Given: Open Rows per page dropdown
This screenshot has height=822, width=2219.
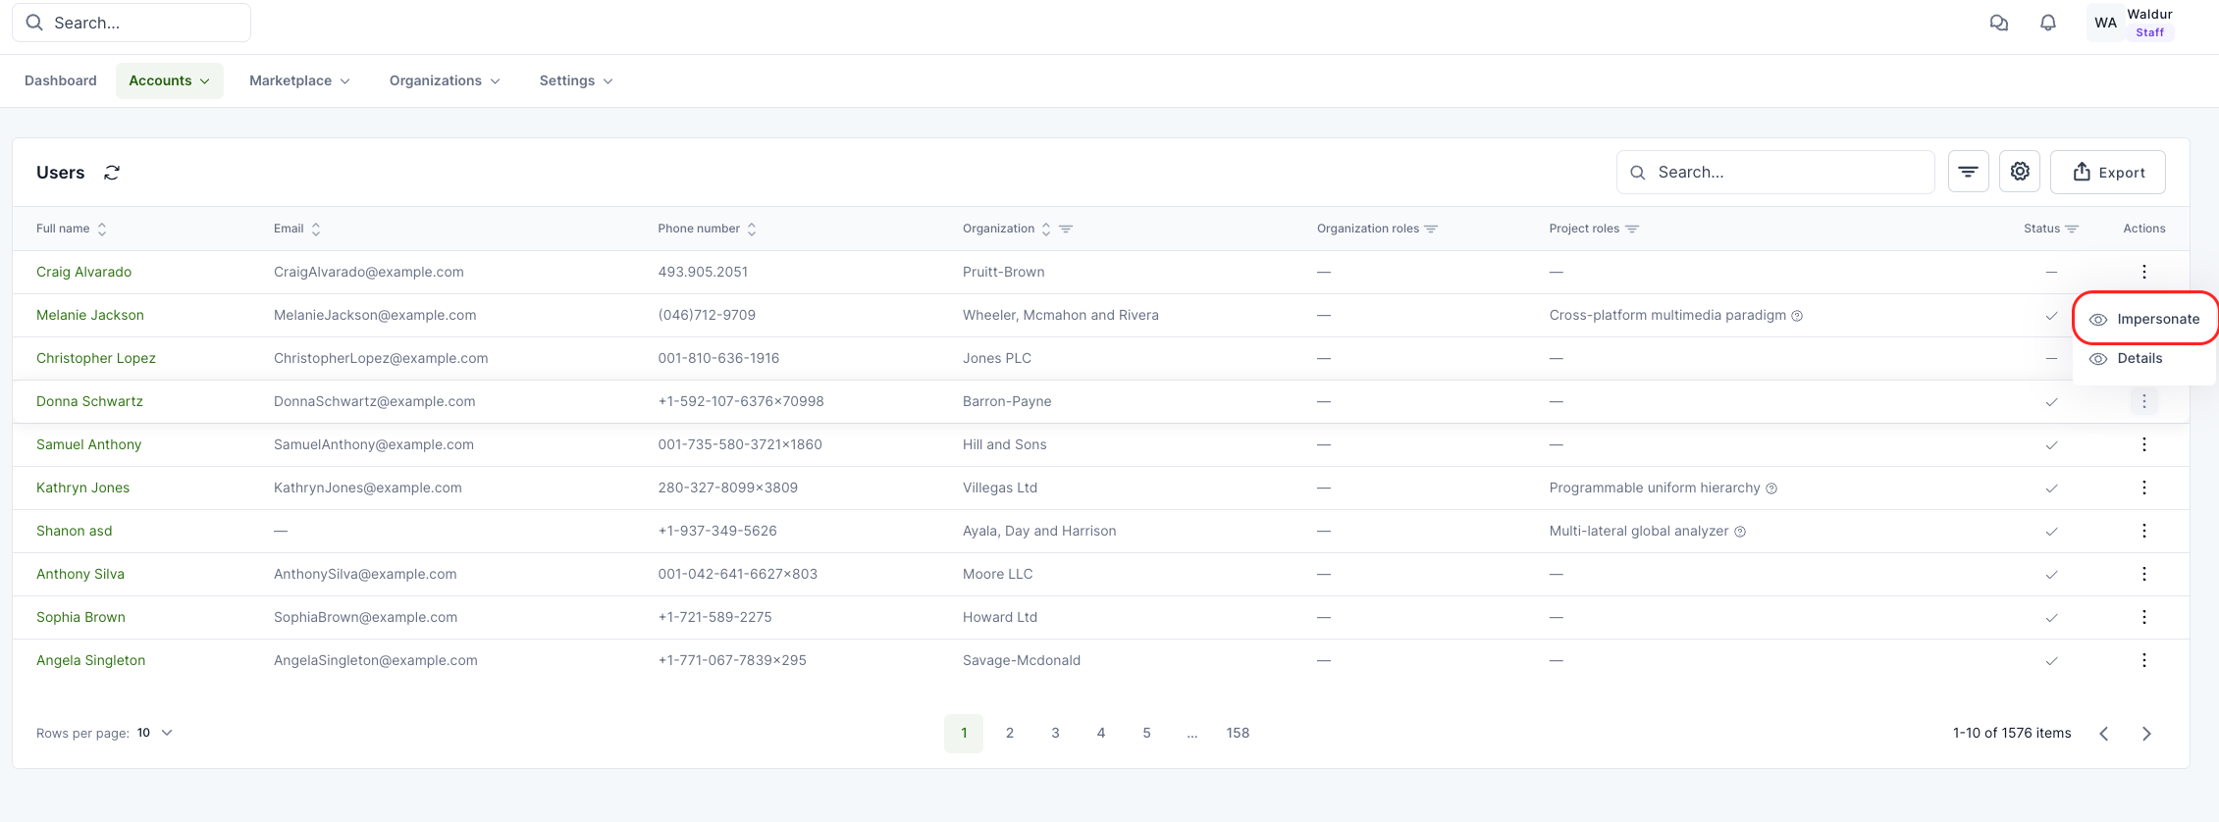Looking at the screenshot, I should (155, 733).
